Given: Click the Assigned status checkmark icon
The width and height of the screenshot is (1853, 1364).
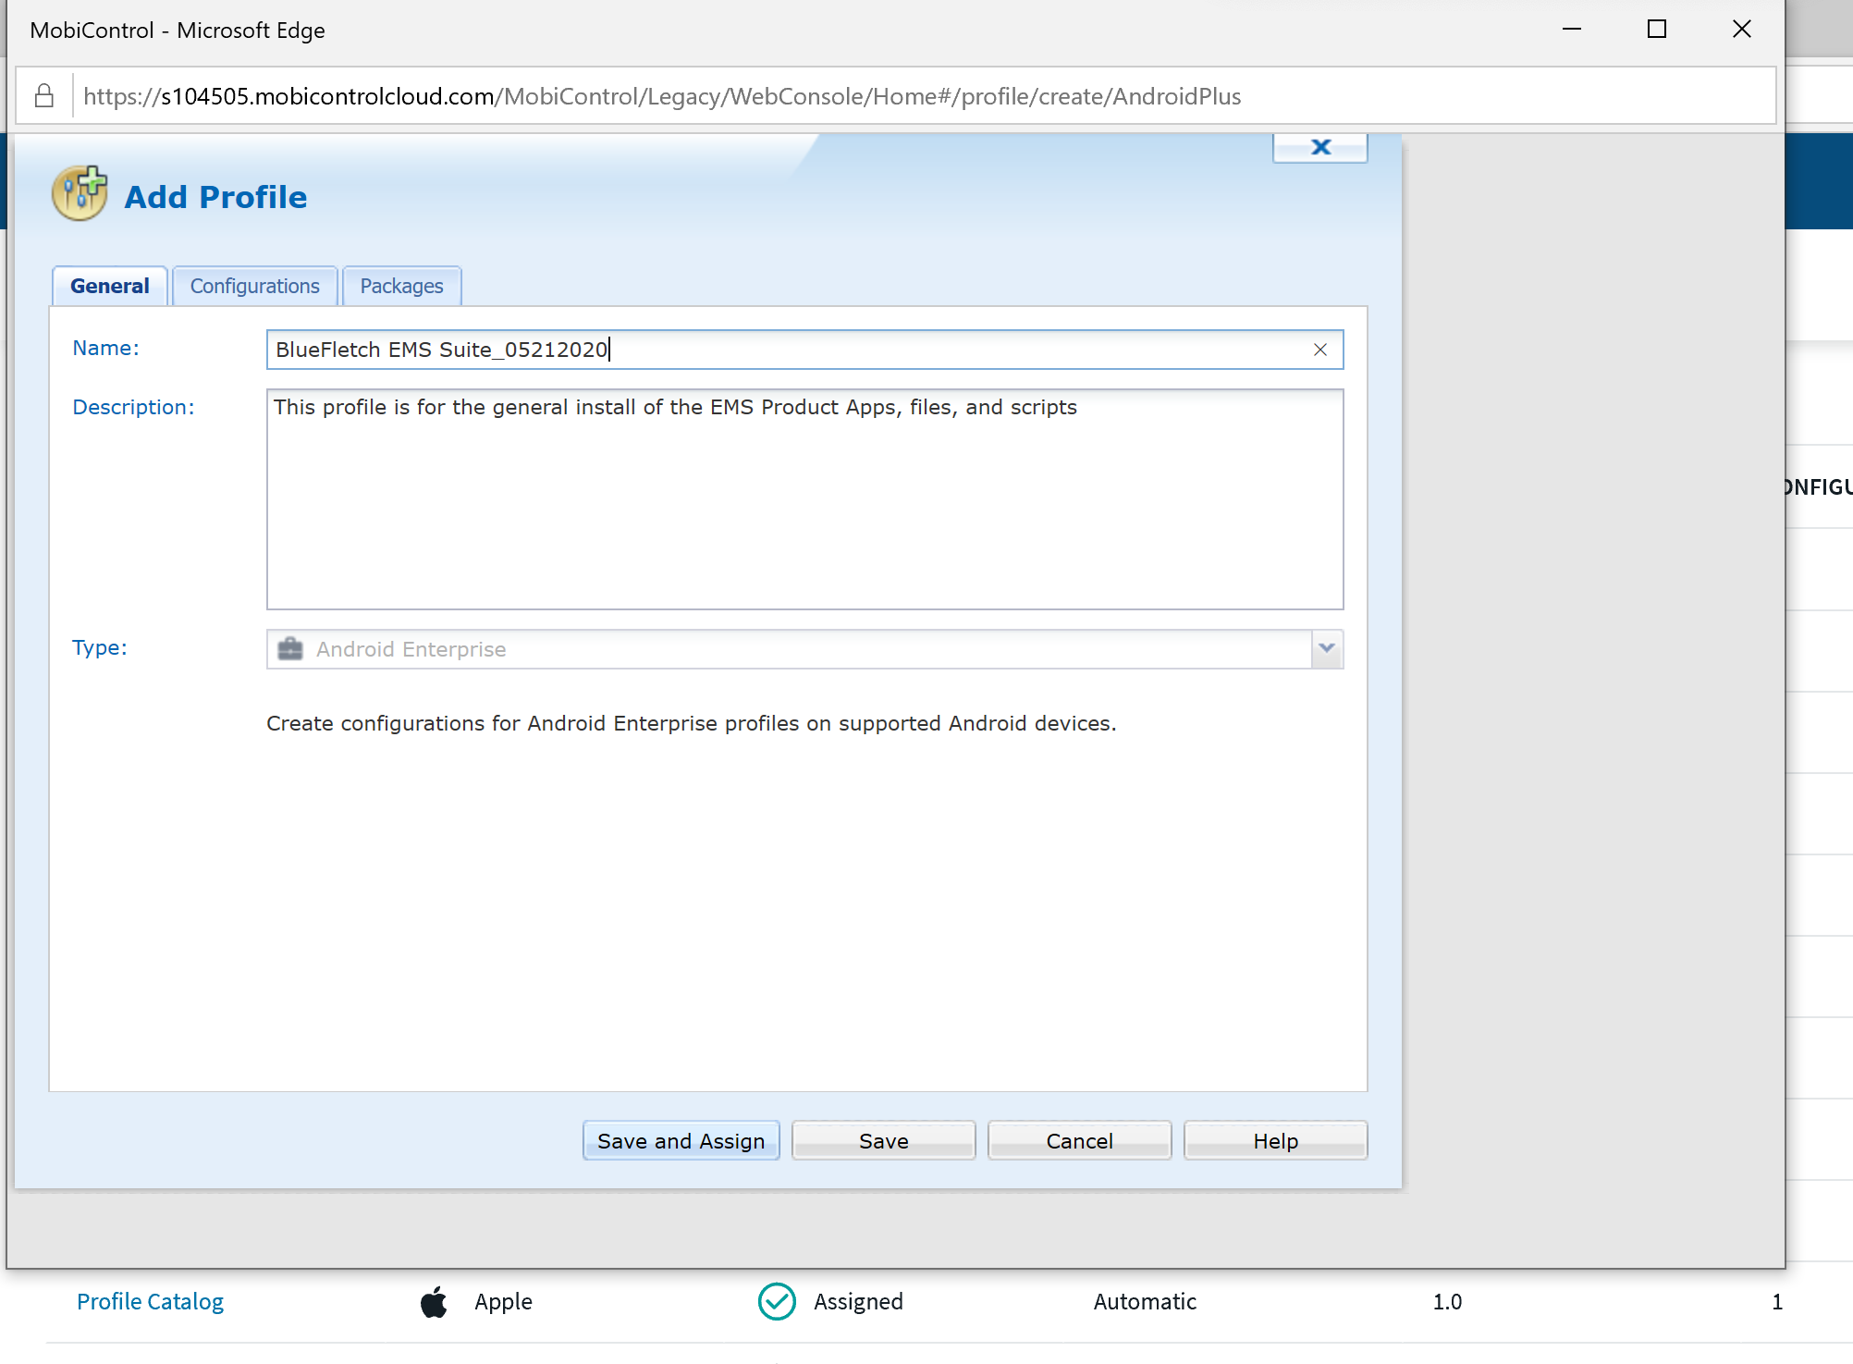Looking at the screenshot, I should (x=777, y=1302).
